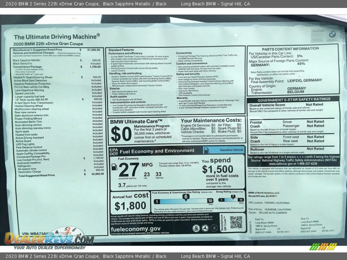Click the annual fuel cost '$1,800'

pyautogui.click(x=130, y=206)
